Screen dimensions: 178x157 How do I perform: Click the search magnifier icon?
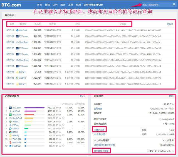(x=174, y=4)
